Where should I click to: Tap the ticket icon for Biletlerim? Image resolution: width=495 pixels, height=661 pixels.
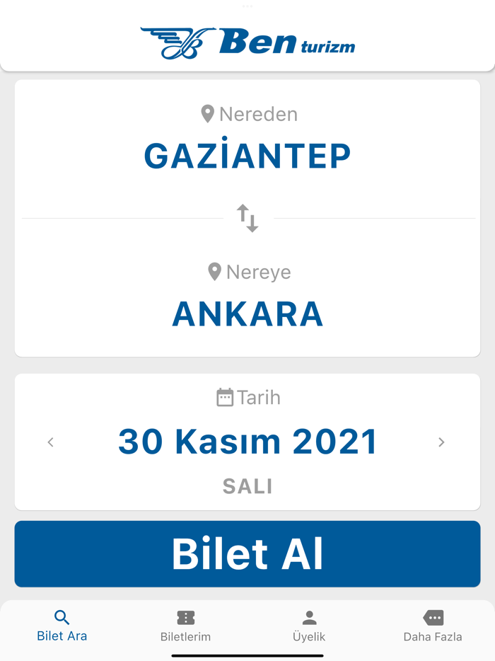[x=185, y=616]
